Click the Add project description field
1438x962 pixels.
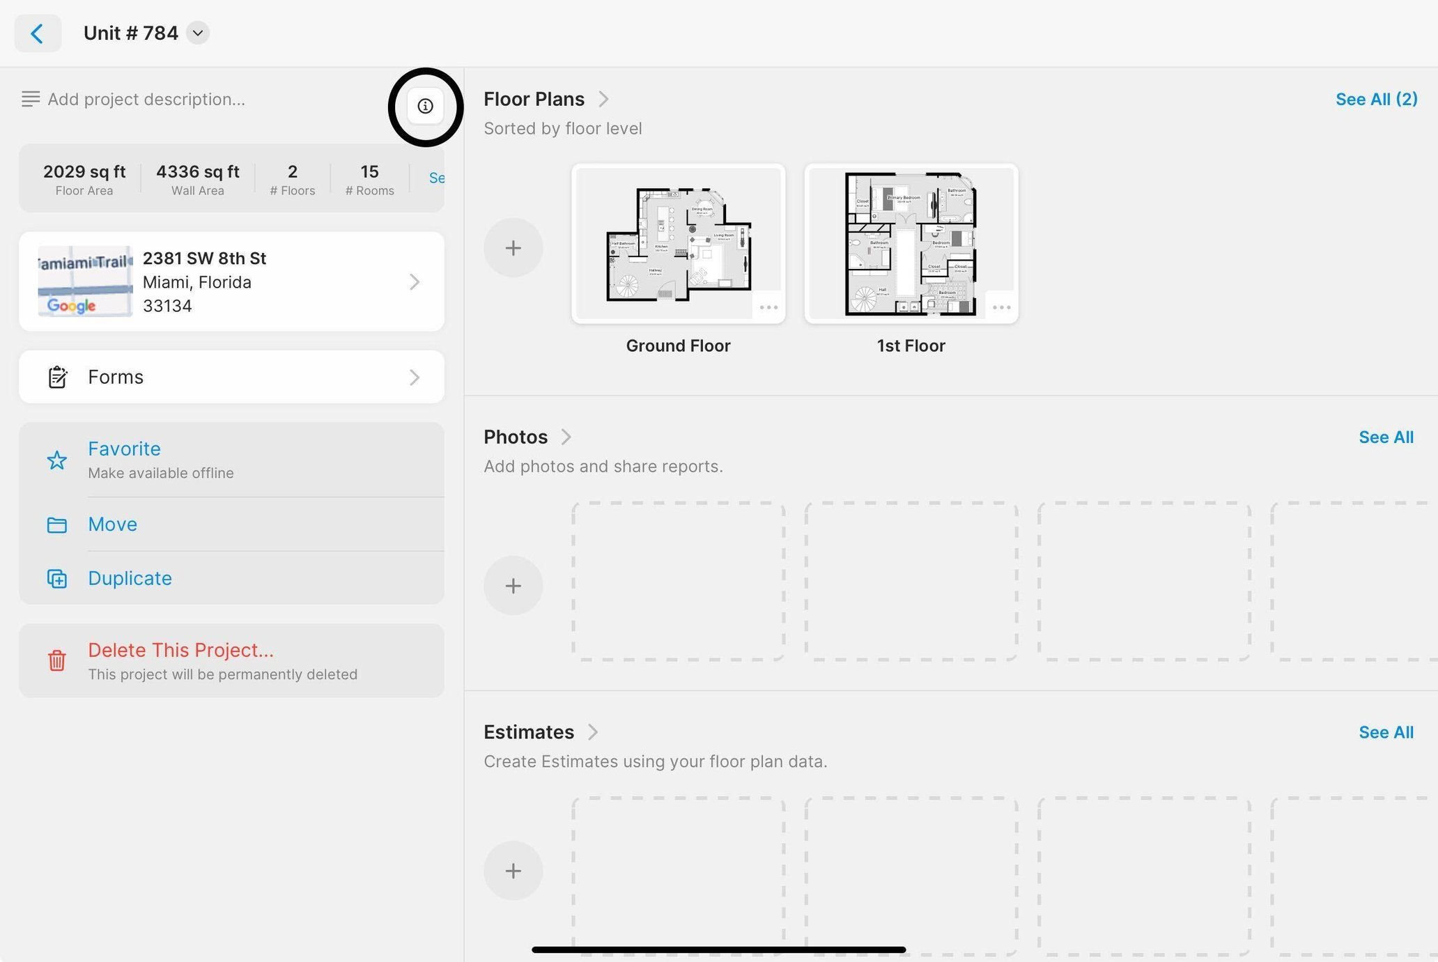pyautogui.click(x=146, y=99)
